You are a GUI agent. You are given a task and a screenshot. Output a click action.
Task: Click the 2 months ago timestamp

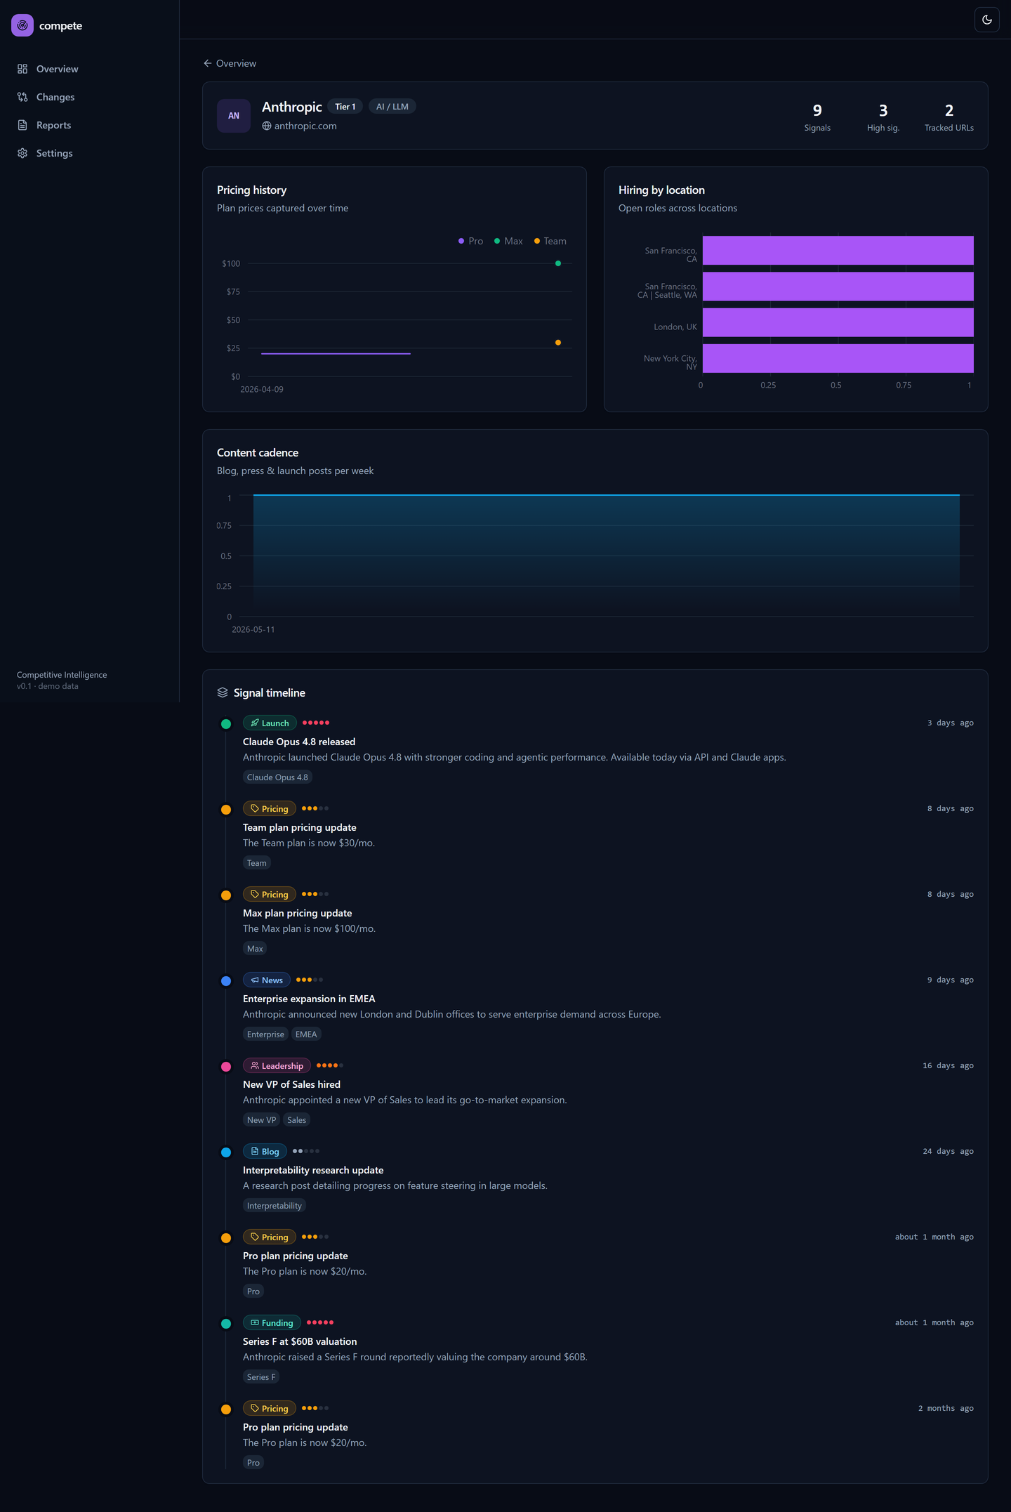pos(946,1409)
